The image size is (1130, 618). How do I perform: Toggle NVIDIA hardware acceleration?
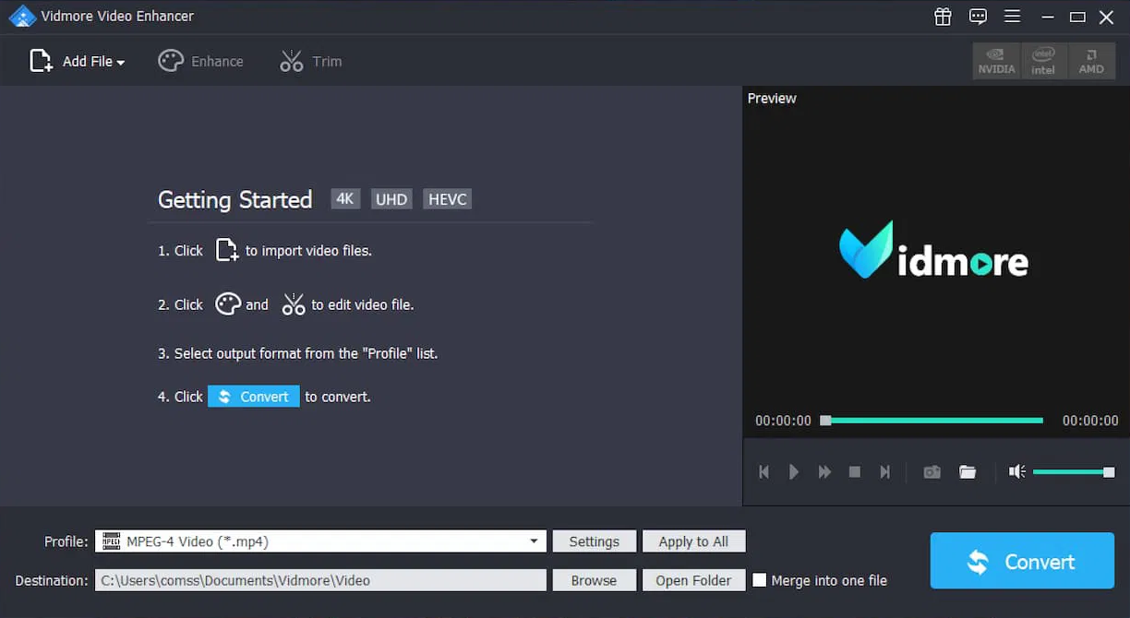[x=996, y=61]
